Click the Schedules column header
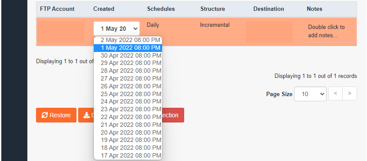The height and width of the screenshot is (161, 367). 161,9
